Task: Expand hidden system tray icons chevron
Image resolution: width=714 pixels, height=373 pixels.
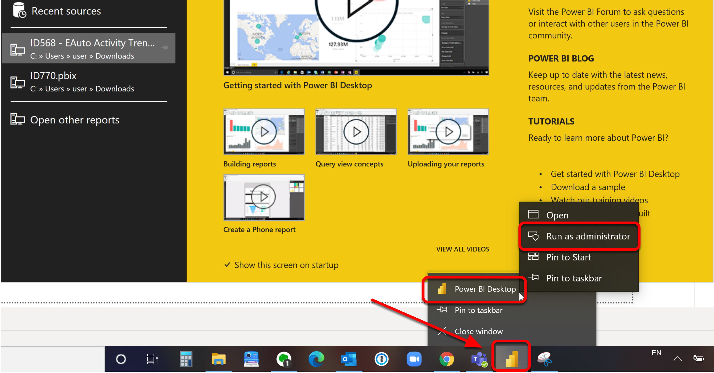Action: [677, 359]
